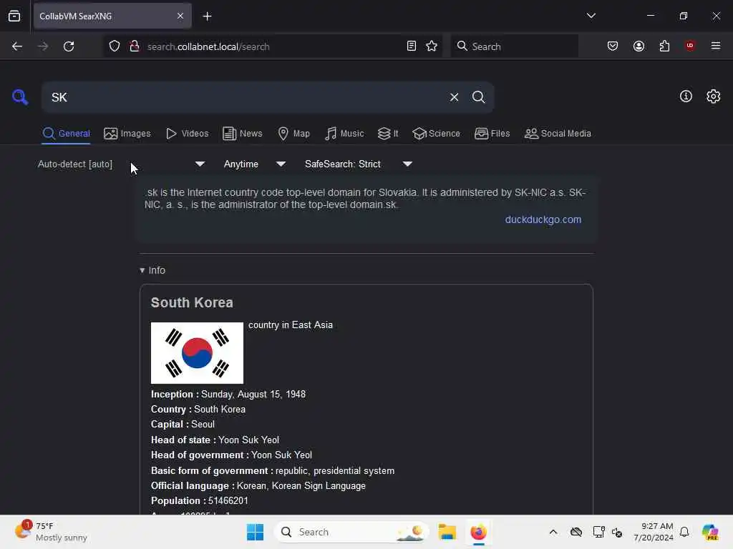Collapse the Info section

pos(152,270)
